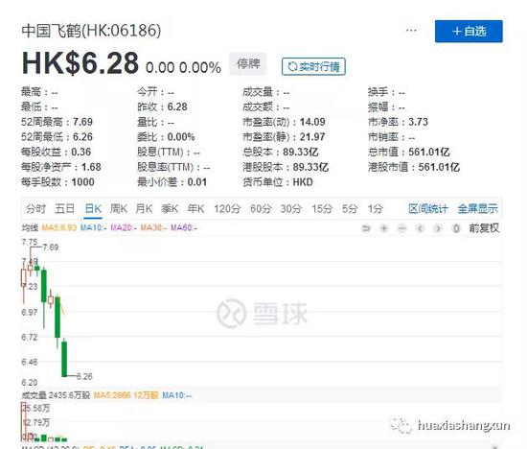This screenshot has height=449, width=527.
Task: Switch to the 5分 interval tab
Action: 350,209
